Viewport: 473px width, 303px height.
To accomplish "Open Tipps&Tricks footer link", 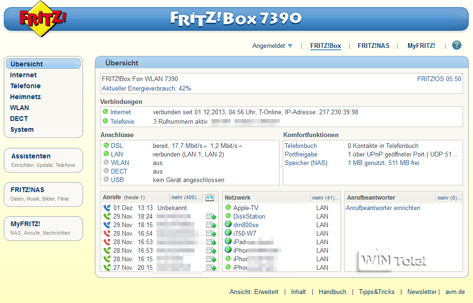I will tap(377, 292).
